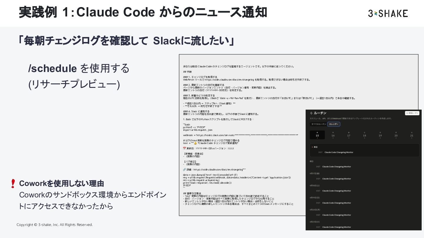Screen dimensions: 424x238
Task: Choose calendar day 20
Action: [396, 135]
